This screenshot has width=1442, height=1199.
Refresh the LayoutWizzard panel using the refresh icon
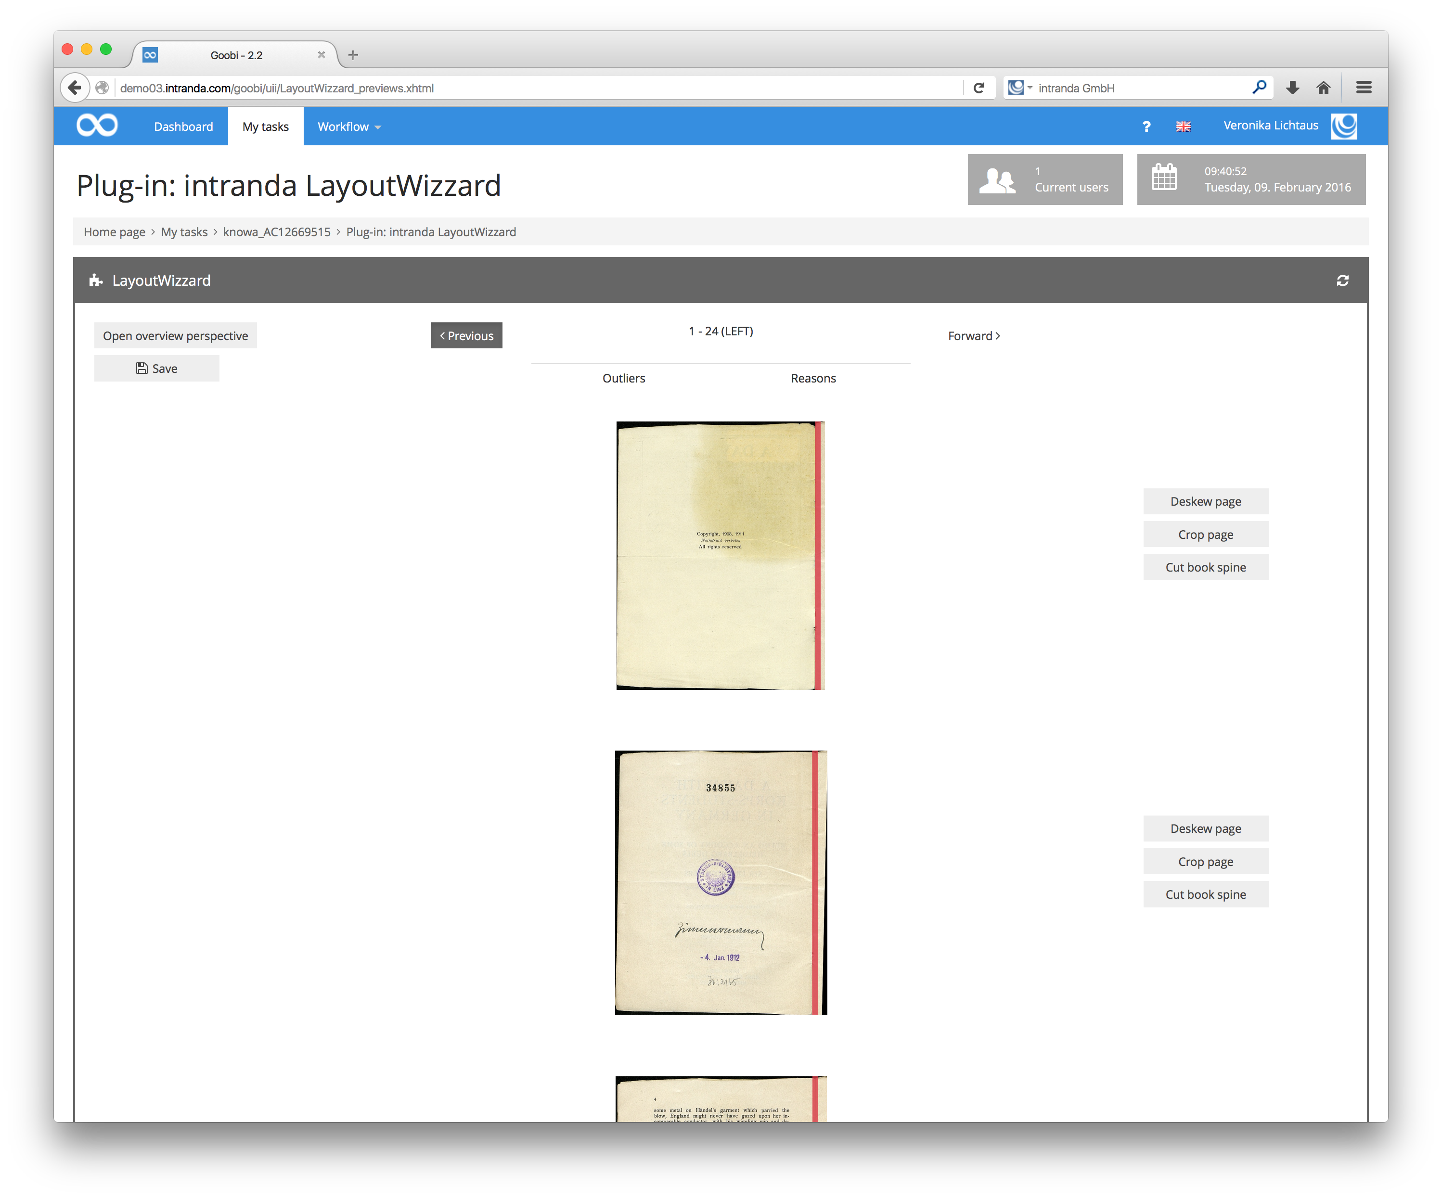click(1342, 280)
